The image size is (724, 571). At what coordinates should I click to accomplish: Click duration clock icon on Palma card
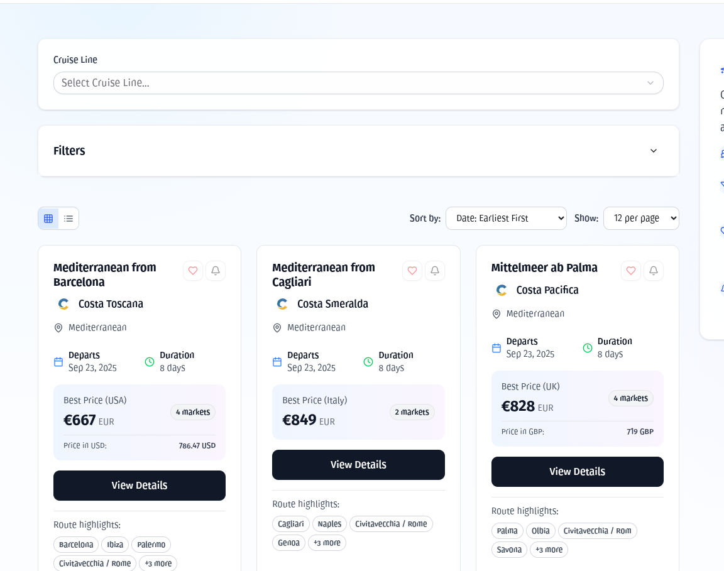(588, 348)
